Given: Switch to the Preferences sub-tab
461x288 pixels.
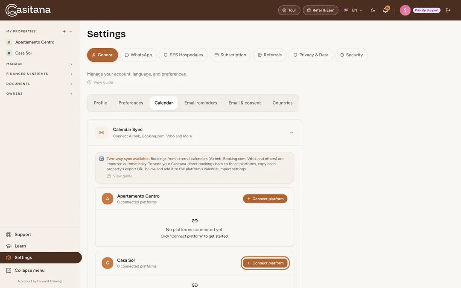Looking at the screenshot, I should tap(131, 103).
